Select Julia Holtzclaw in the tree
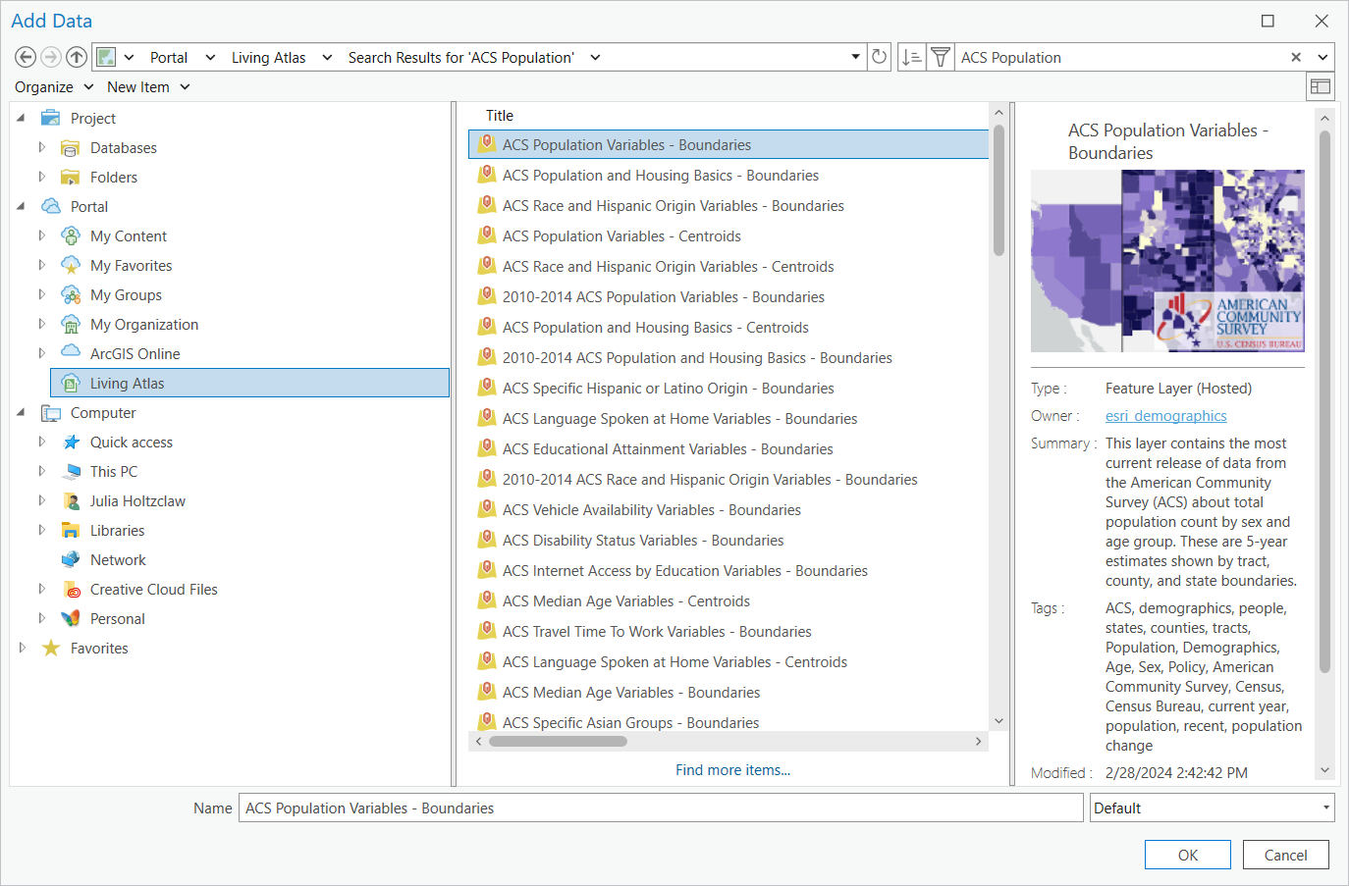This screenshot has height=886, width=1349. [137, 501]
